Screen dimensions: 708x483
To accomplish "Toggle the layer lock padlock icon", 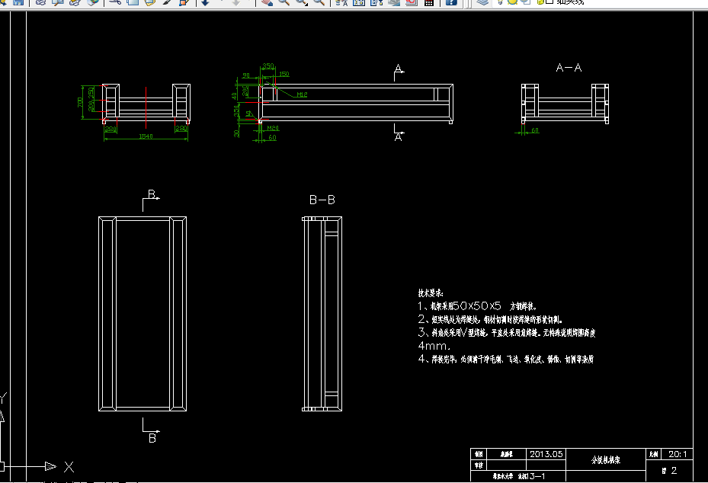I will click(540, 2).
